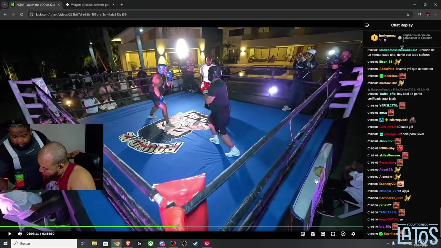Viewport: 441px width, 248px height.
Task: Open martin2316 chat username
Action: [388, 83]
